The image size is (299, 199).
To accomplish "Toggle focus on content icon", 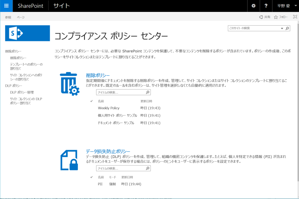I will click(295, 17).
